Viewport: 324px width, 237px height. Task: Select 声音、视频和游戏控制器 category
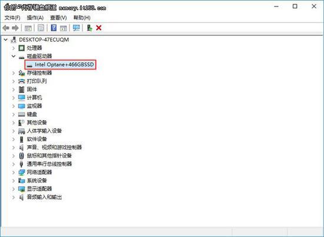pos(54,148)
